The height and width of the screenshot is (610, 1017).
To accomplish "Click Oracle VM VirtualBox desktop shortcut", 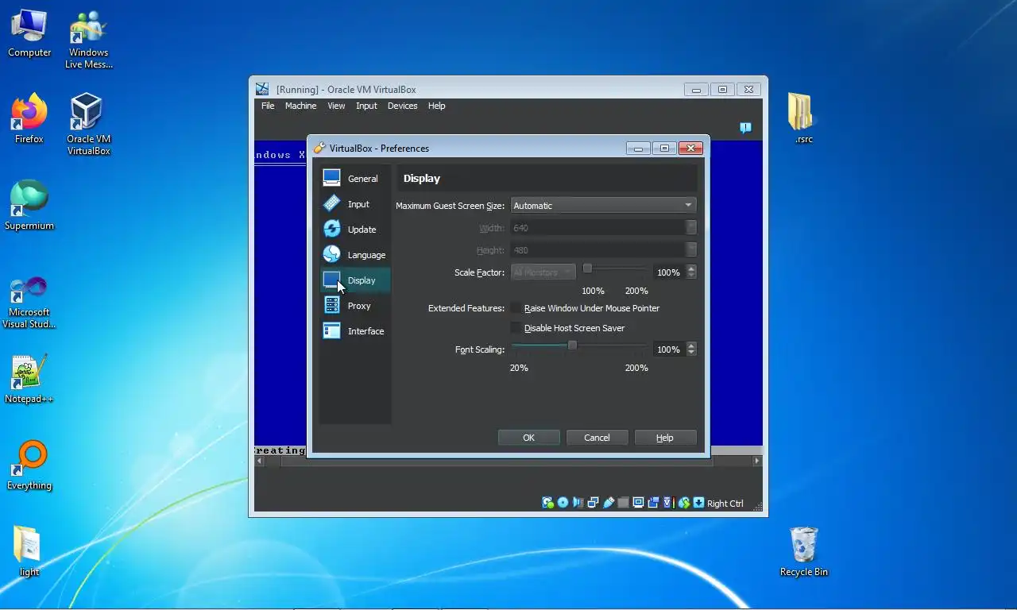I will tap(87, 123).
